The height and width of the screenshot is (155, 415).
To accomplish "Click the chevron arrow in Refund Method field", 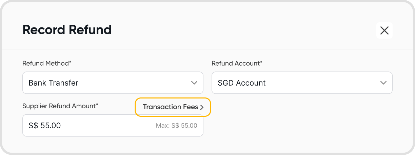I will pyautogui.click(x=194, y=83).
